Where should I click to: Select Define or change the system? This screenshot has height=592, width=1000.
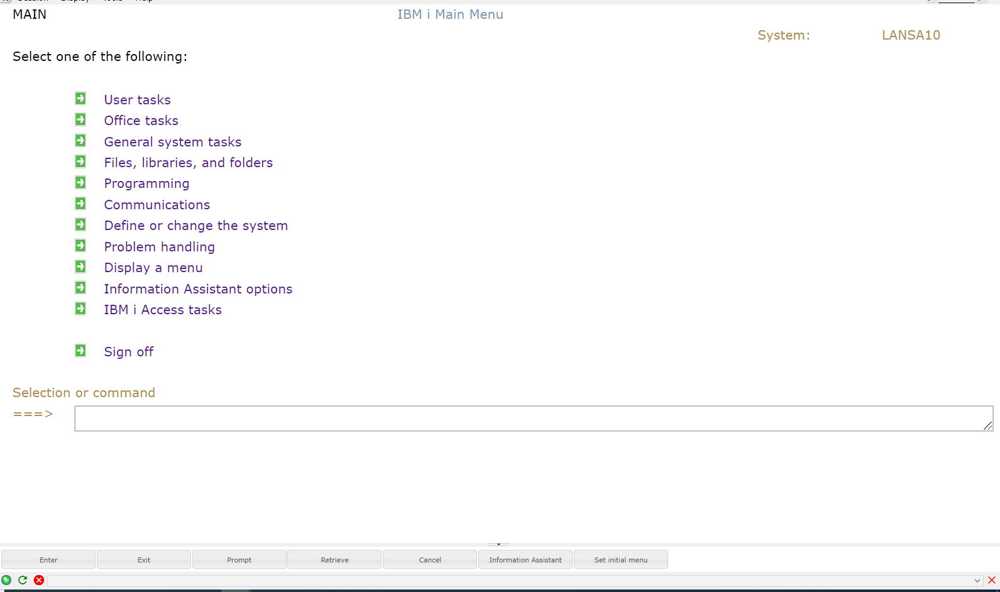point(195,226)
